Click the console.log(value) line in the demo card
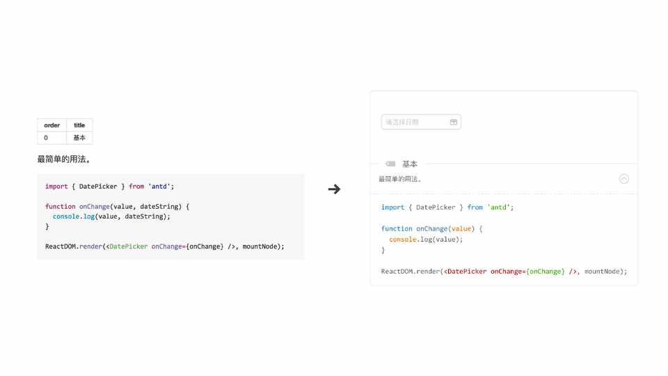The height and width of the screenshot is (376, 668). [425, 240]
